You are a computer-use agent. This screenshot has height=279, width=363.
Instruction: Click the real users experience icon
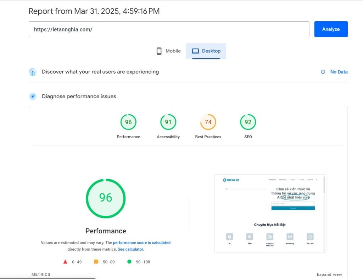[x=33, y=72]
